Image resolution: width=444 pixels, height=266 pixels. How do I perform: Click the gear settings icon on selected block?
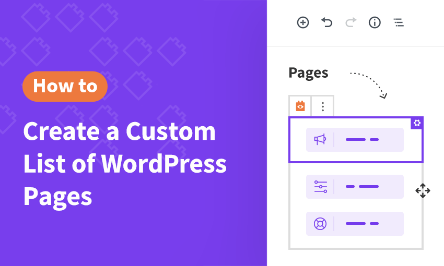(x=417, y=123)
